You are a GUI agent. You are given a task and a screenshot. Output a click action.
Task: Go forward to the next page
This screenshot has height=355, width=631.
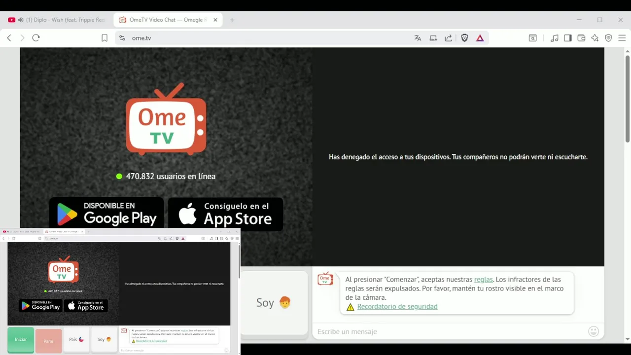(x=22, y=38)
